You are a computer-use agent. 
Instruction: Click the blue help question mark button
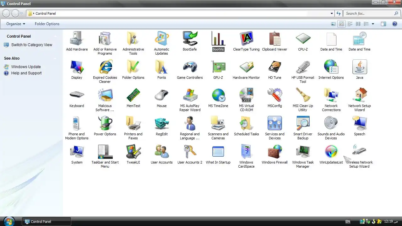(395, 24)
